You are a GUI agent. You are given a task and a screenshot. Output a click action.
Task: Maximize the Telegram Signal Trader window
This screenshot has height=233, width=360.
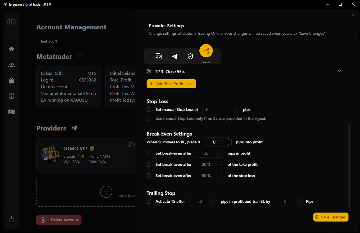point(340,4)
